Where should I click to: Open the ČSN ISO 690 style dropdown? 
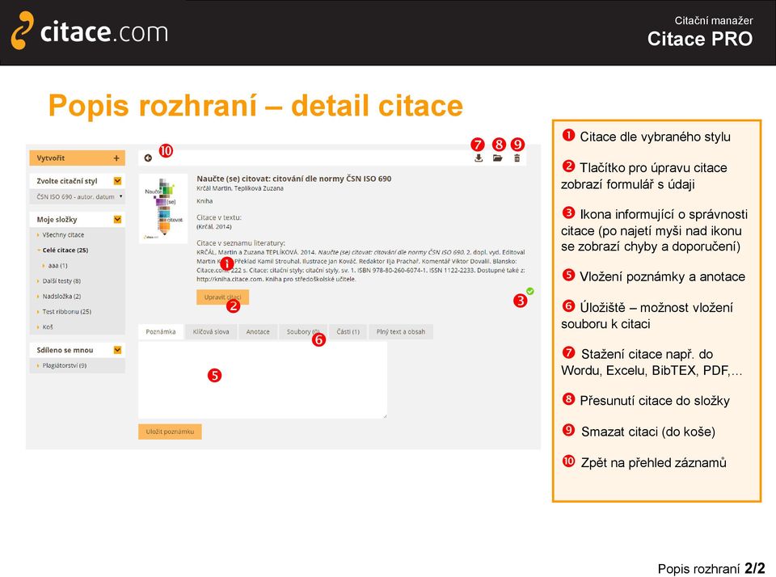point(78,196)
